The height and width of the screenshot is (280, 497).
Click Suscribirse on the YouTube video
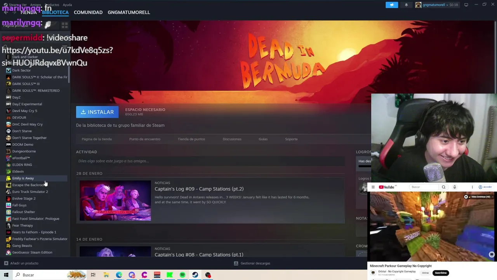441,273
